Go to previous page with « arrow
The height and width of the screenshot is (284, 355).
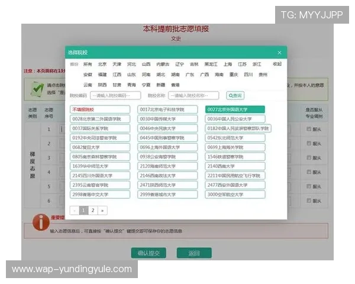tap(75, 211)
